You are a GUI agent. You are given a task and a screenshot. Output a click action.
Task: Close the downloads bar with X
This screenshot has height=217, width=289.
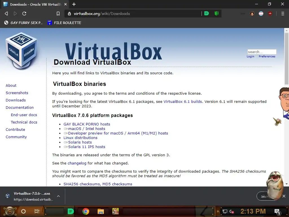(284, 196)
